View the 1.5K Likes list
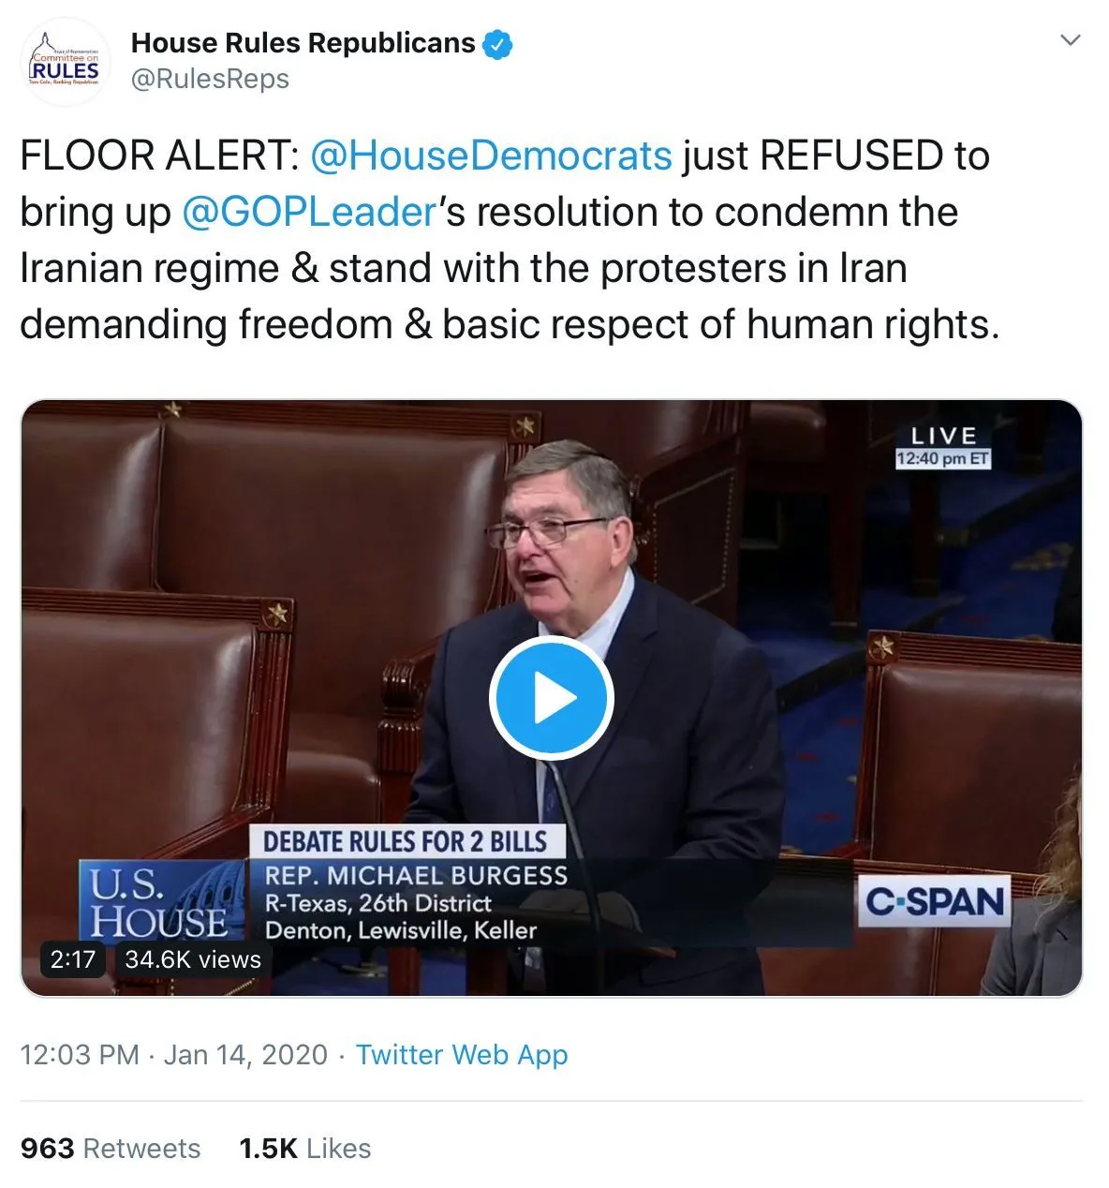 coord(305,1149)
